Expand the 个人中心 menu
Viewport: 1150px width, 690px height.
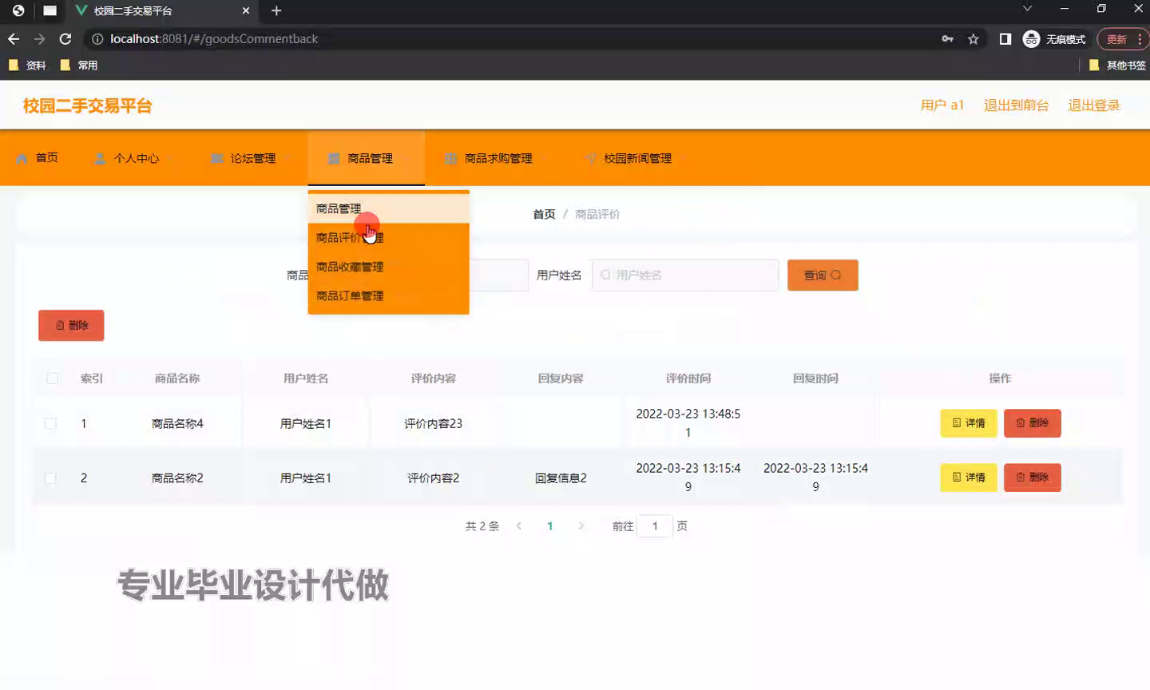click(x=134, y=158)
